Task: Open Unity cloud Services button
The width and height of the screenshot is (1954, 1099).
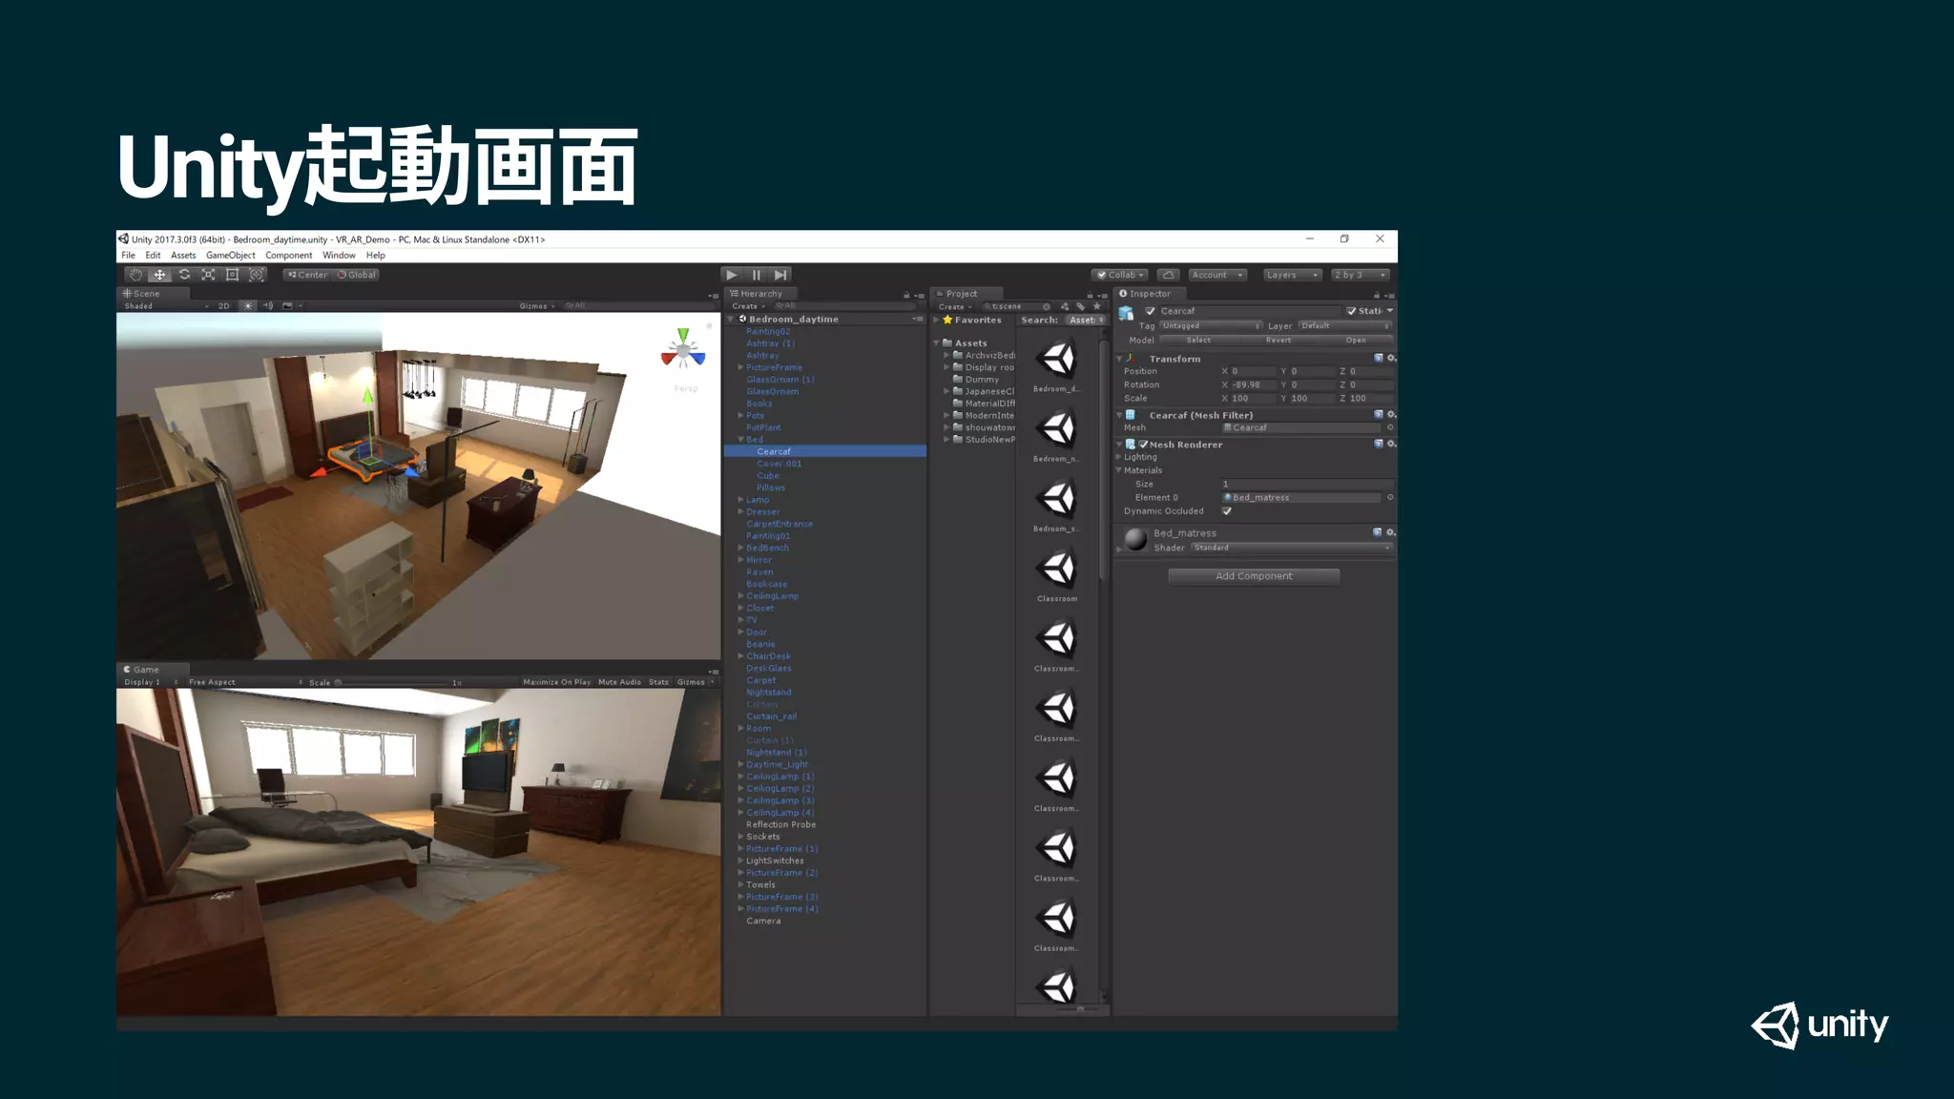Action: (1168, 275)
